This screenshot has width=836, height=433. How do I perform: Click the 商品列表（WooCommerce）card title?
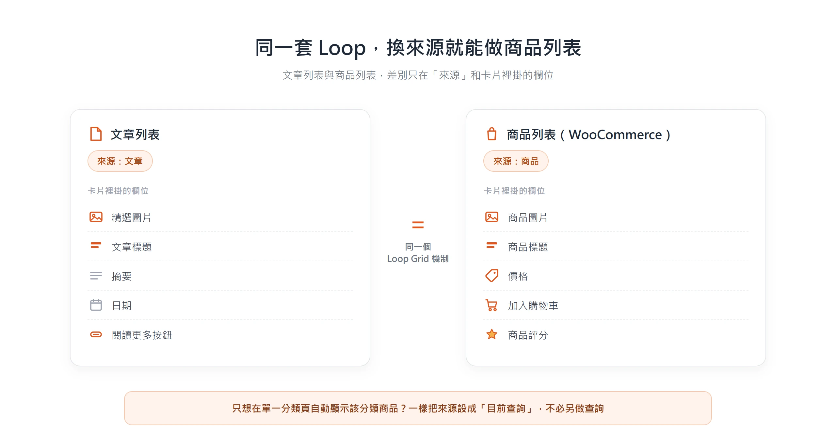[x=588, y=134]
